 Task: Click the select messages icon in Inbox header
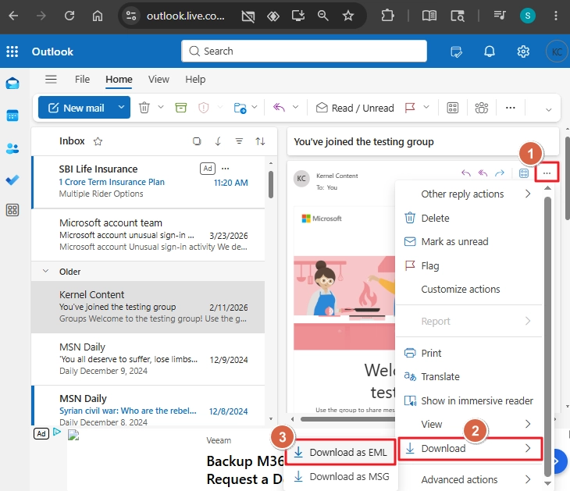197,141
